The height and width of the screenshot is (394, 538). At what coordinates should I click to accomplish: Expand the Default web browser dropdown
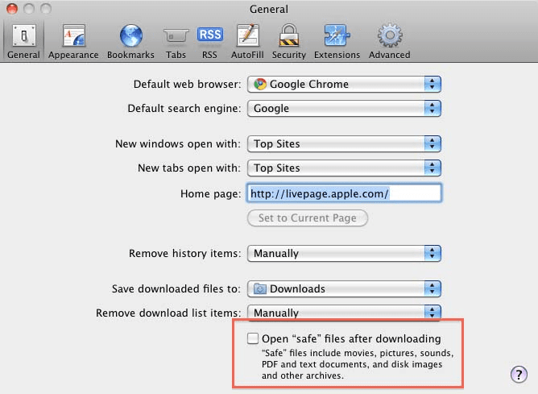click(x=344, y=84)
